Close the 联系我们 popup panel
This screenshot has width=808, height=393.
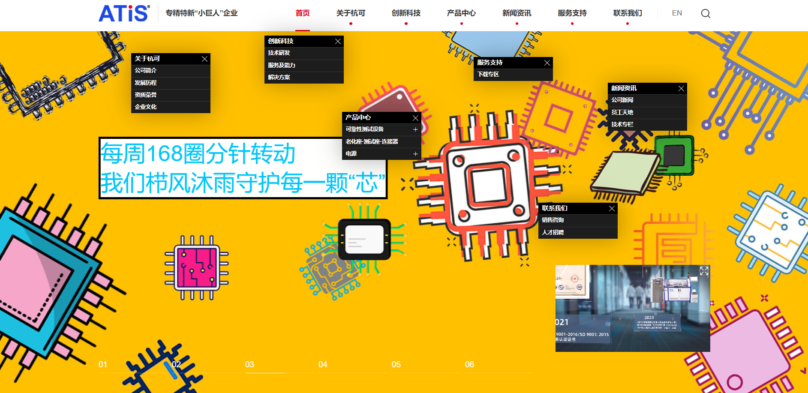click(x=612, y=209)
